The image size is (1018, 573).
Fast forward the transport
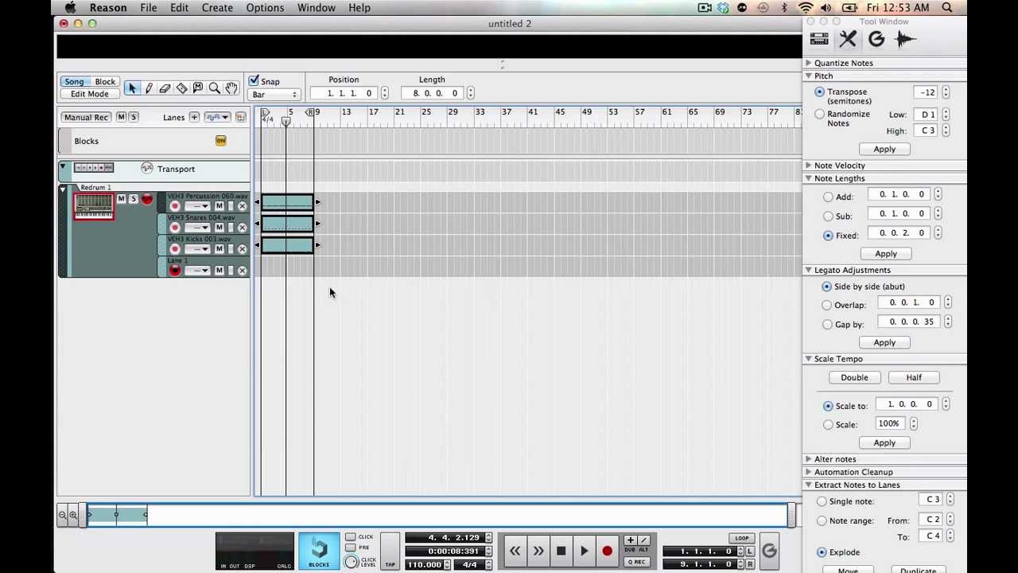coord(538,551)
